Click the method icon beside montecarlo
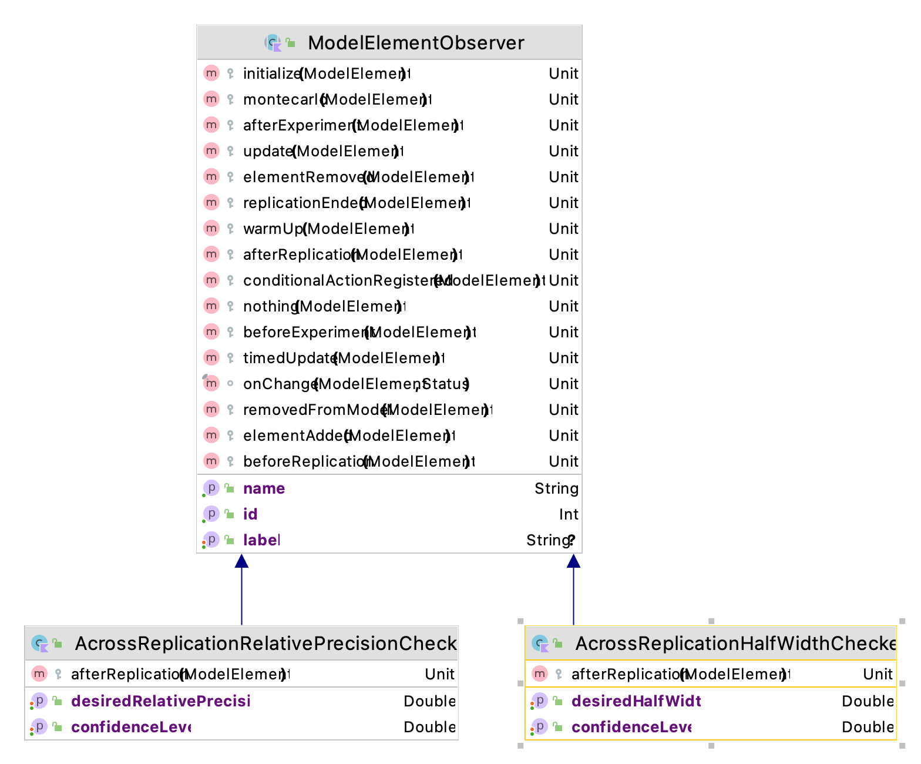Image resolution: width=921 pixels, height=764 pixels. tap(211, 99)
